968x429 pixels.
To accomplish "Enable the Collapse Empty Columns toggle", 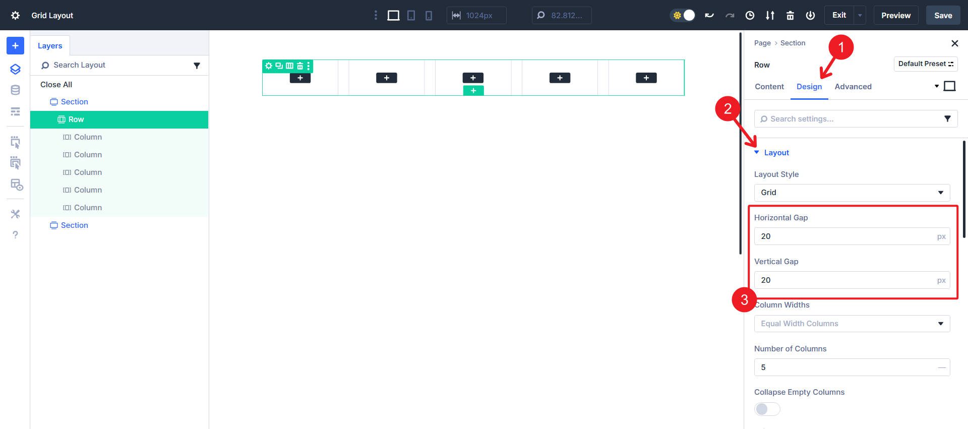I will pyautogui.click(x=767, y=409).
